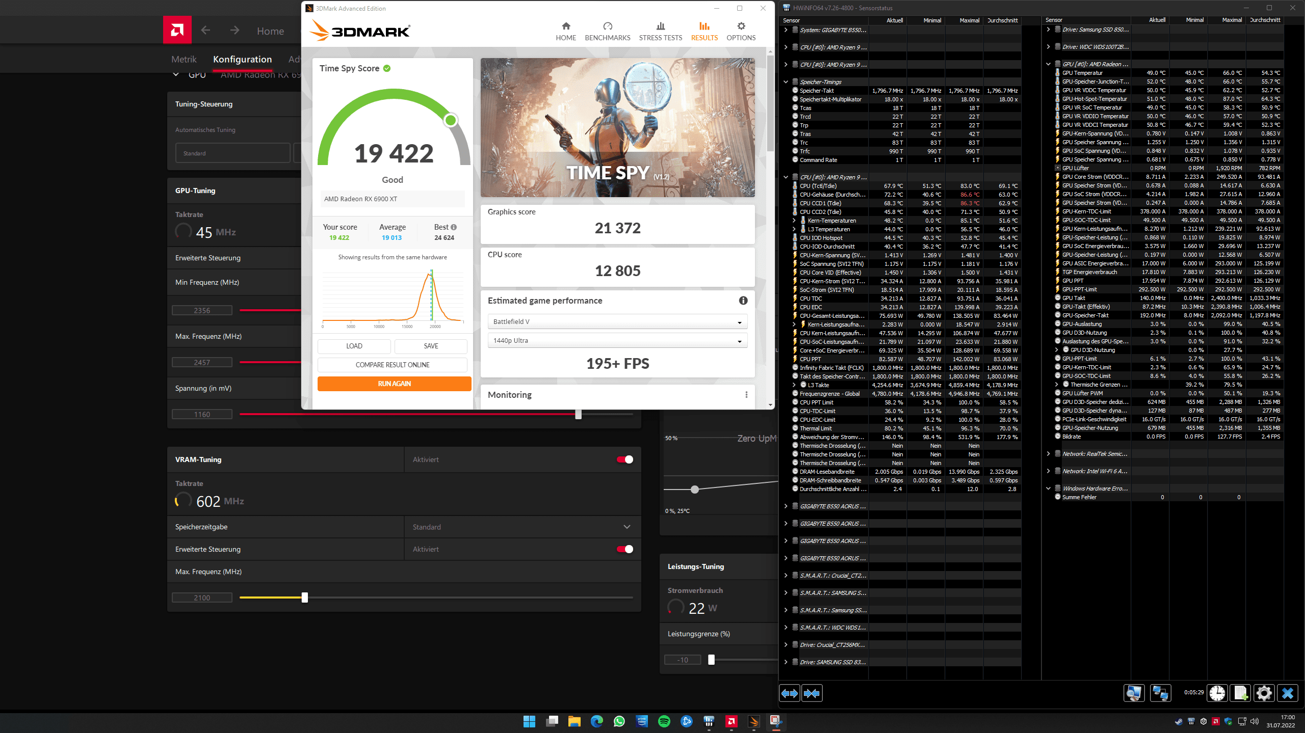1305x733 pixels.
Task: Open HOME in 3DMark navigation
Action: (x=566, y=31)
